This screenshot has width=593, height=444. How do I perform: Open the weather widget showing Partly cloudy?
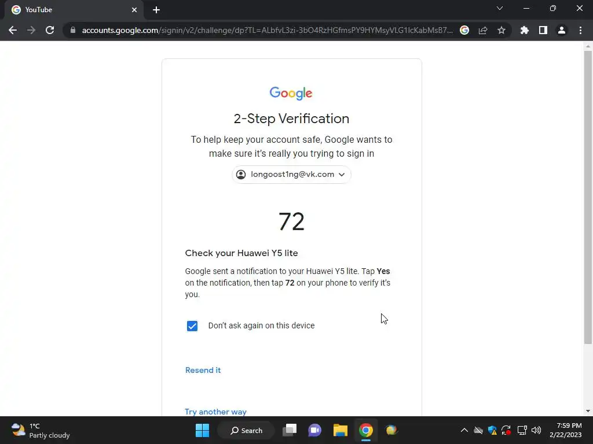(x=41, y=430)
